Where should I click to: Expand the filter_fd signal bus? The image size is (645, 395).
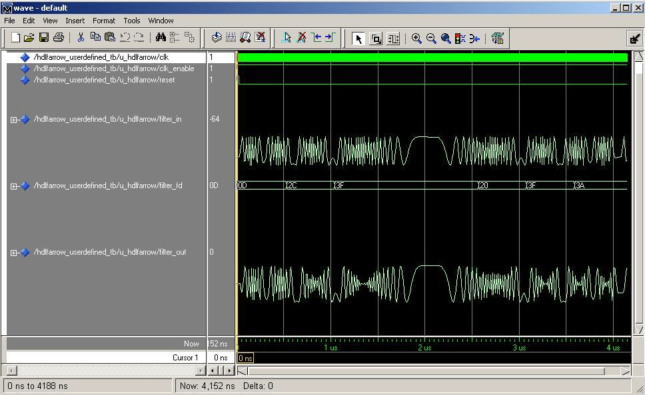14,186
